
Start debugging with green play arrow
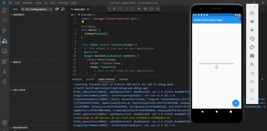tap(22, 9)
